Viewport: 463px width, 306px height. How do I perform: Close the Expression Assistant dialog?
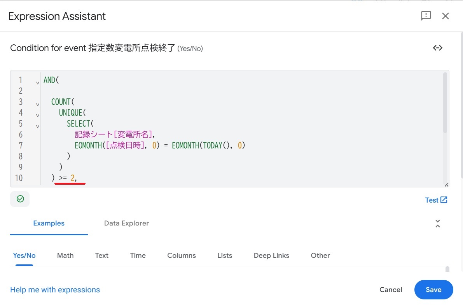[x=446, y=16]
